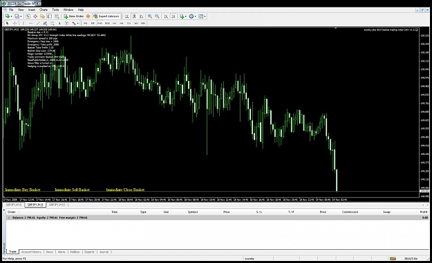The height and width of the screenshot is (263, 432).
Task: Switch to the Experts tab
Action: [x=89, y=252]
